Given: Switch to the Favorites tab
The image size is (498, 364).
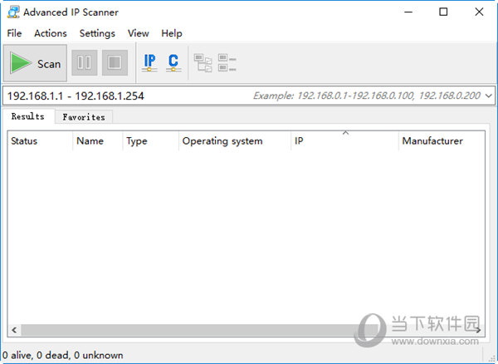Looking at the screenshot, I should click(84, 117).
